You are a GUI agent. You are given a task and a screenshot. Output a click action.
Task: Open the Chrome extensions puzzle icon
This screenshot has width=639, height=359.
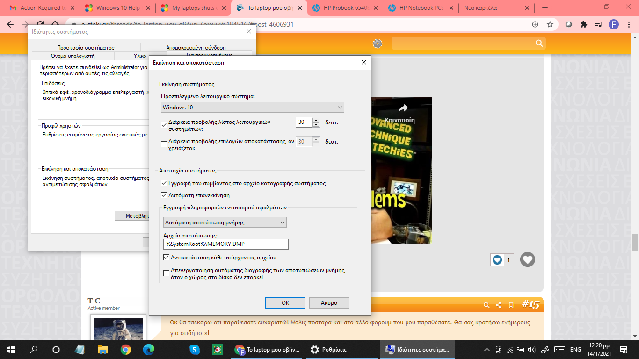[583, 24]
